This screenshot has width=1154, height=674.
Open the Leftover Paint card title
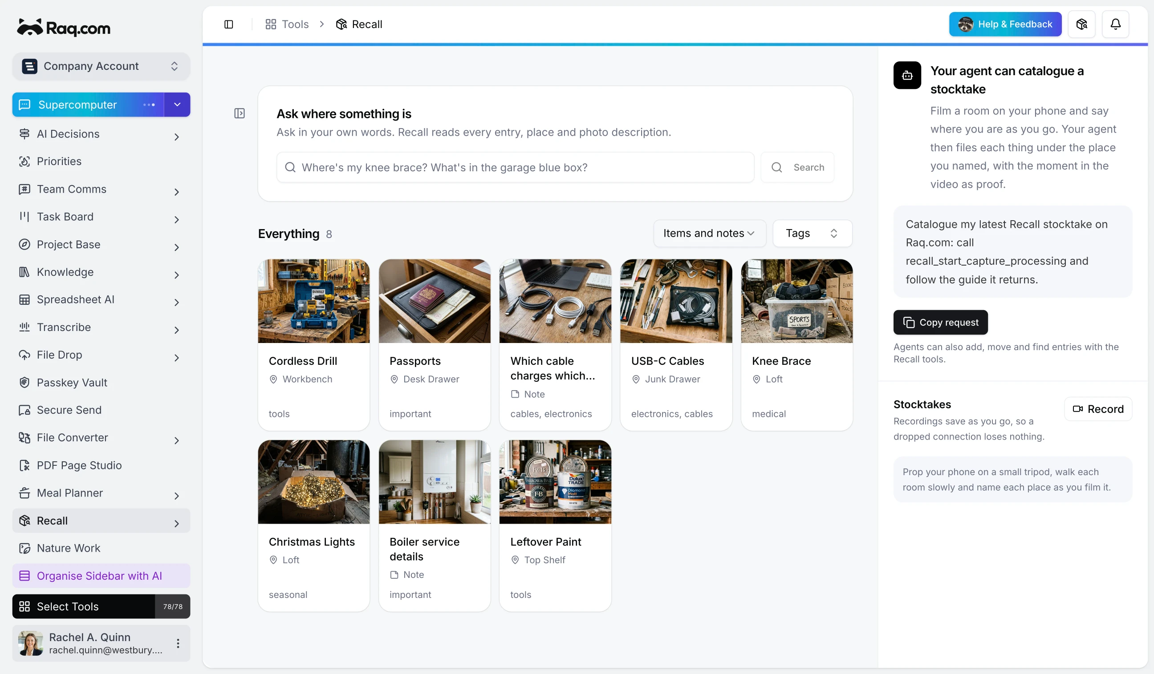545,542
